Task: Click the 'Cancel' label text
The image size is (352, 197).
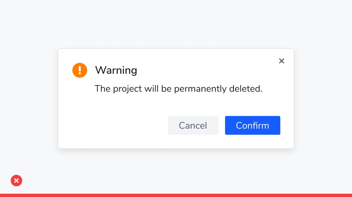Action: point(193,125)
